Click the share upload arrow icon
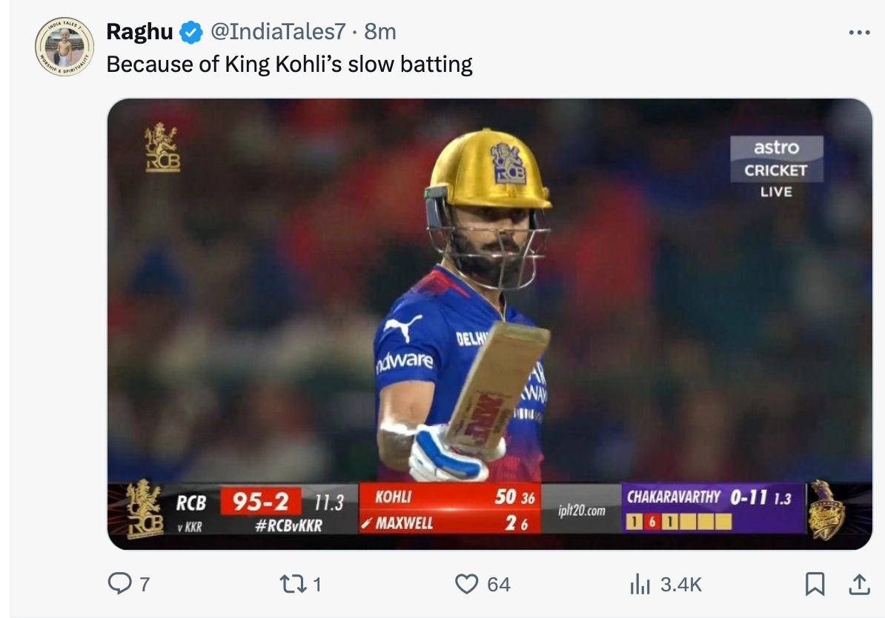Viewport: 885px width, 618px height. 859,585
